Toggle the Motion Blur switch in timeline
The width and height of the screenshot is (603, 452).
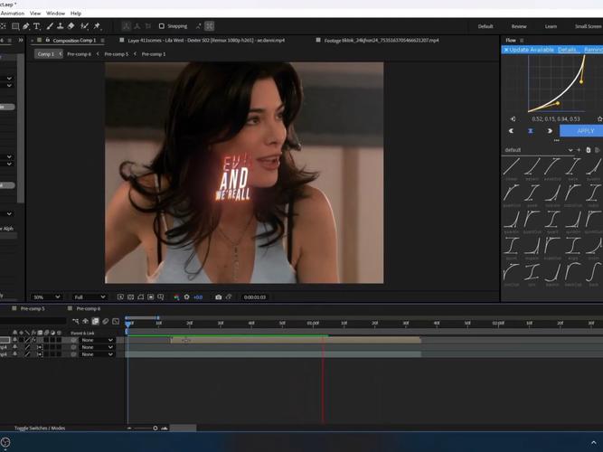[x=106, y=321]
